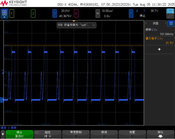Click the 停止 stopped run status
Image resolution: width=175 pixels, height=139 pixels.
pos(142,16)
